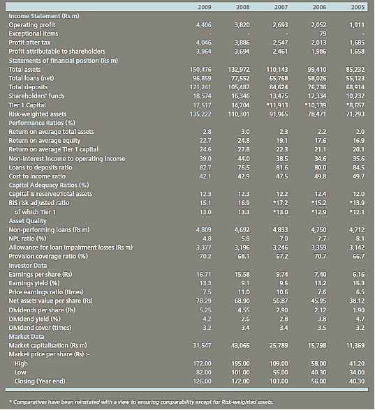Click the Operating profit 2009 value 4,406
Image resolution: width=375 pixels, height=410 pixels.
coord(203,25)
